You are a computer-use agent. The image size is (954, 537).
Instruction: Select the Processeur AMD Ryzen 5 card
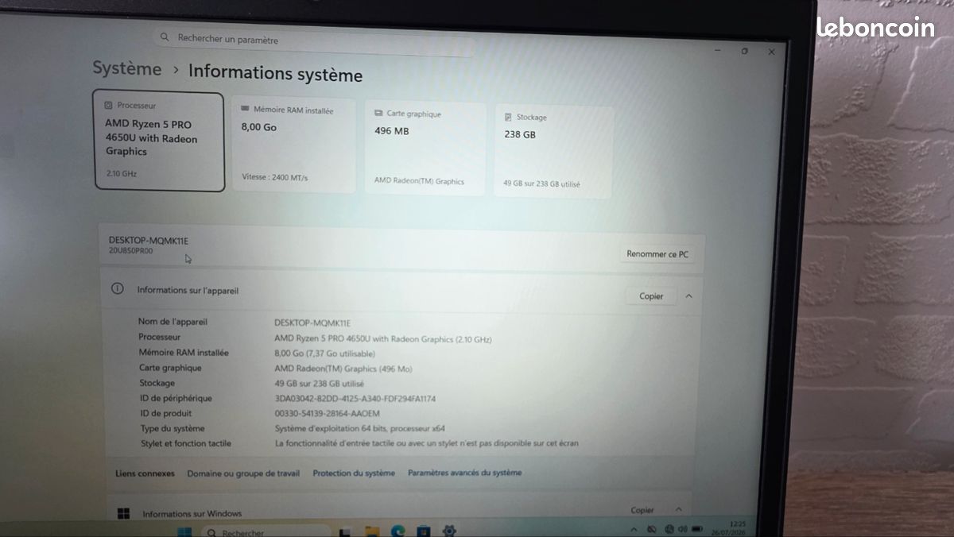159,141
